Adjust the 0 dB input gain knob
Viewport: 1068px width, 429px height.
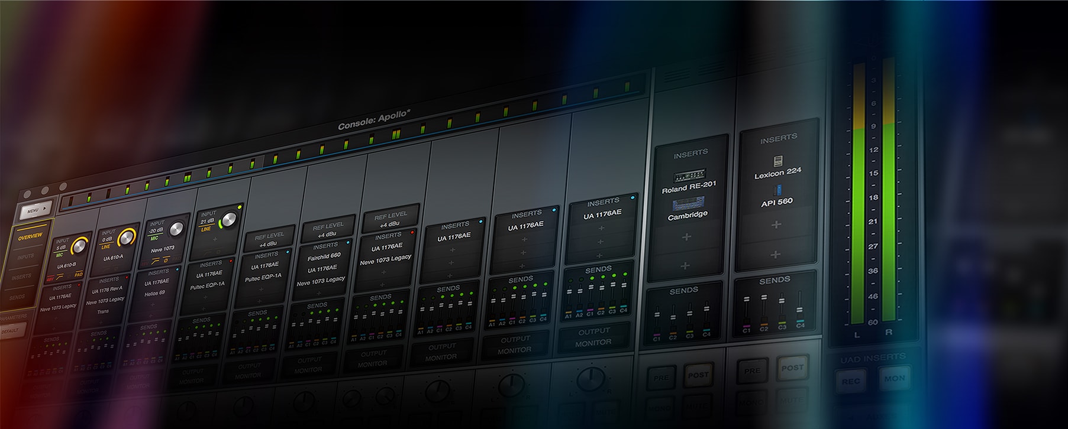tap(127, 238)
